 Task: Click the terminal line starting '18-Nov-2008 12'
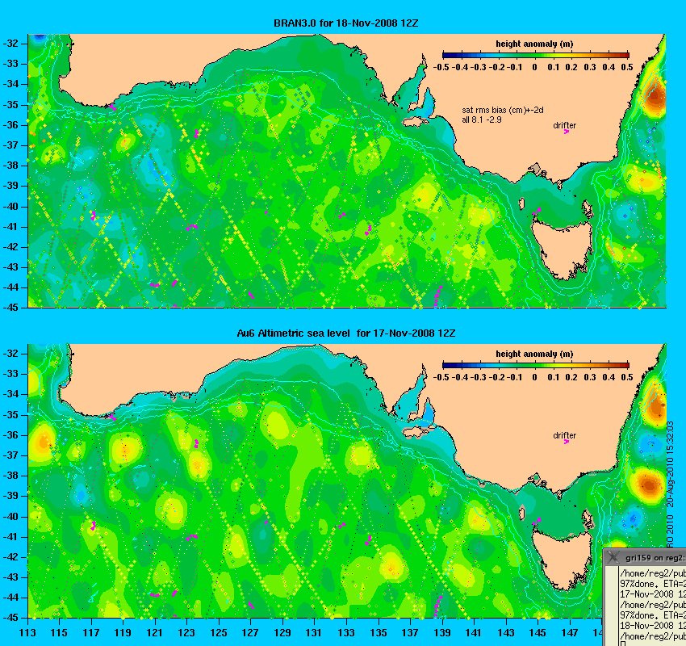pyautogui.click(x=652, y=626)
